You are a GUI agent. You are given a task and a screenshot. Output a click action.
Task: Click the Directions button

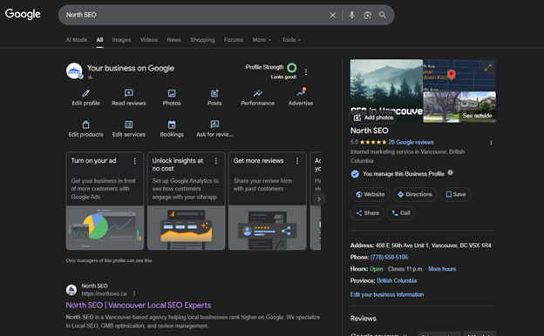(x=415, y=194)
